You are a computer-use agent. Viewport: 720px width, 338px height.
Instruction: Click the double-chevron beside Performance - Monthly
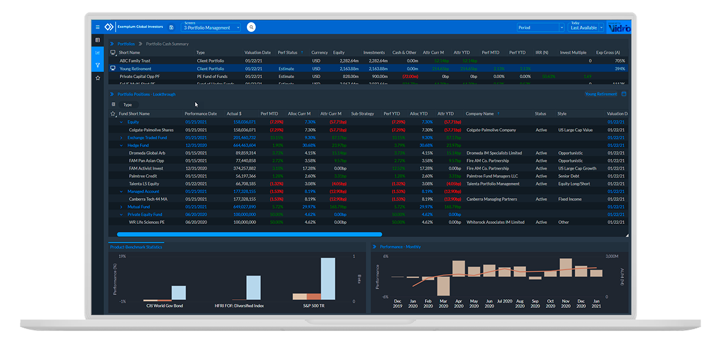[374, 247]
